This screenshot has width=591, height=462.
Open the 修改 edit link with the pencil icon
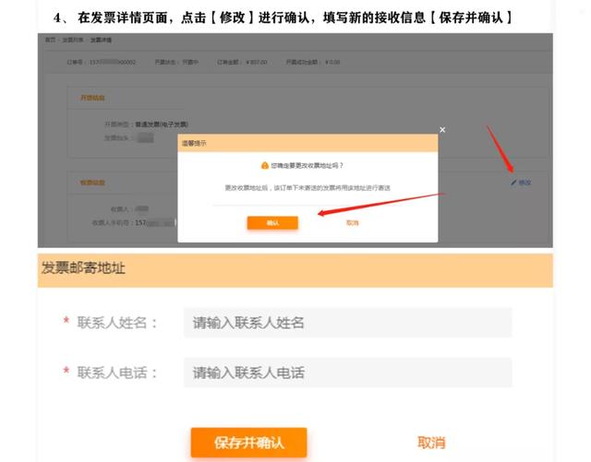coord(521,183)
